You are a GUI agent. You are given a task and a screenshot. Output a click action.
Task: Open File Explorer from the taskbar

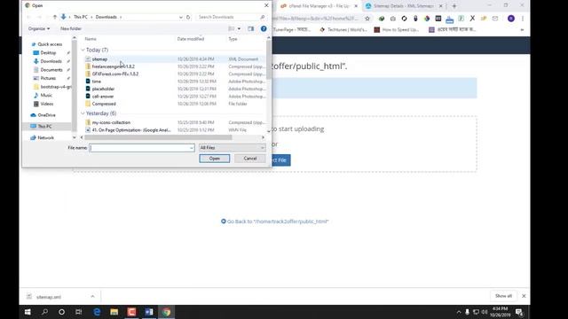[114, 312]
